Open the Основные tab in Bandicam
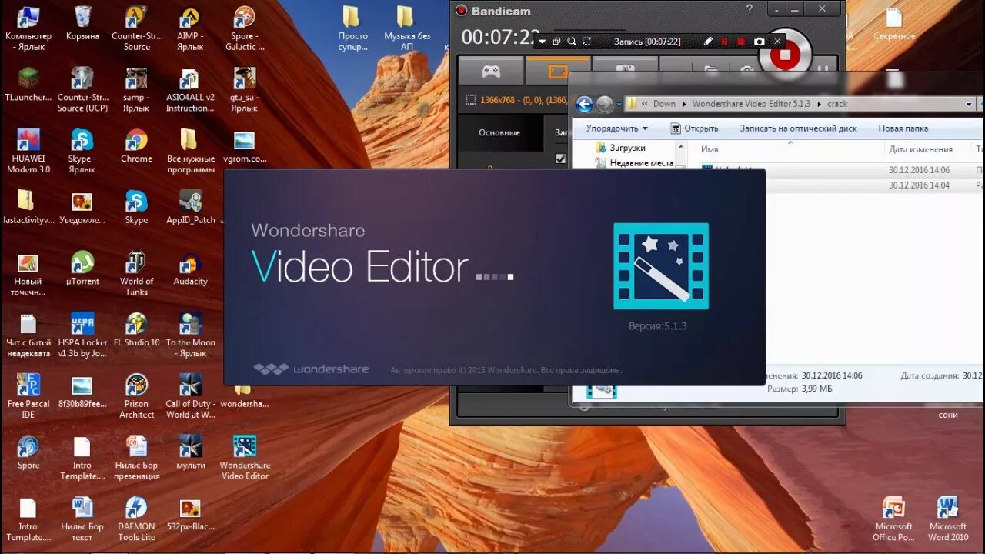This screenshot has width=985, height=554. click(499, 132)
